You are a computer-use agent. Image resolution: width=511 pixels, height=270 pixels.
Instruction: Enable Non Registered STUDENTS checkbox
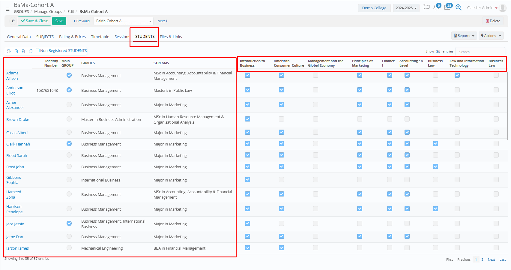point(38,50)
